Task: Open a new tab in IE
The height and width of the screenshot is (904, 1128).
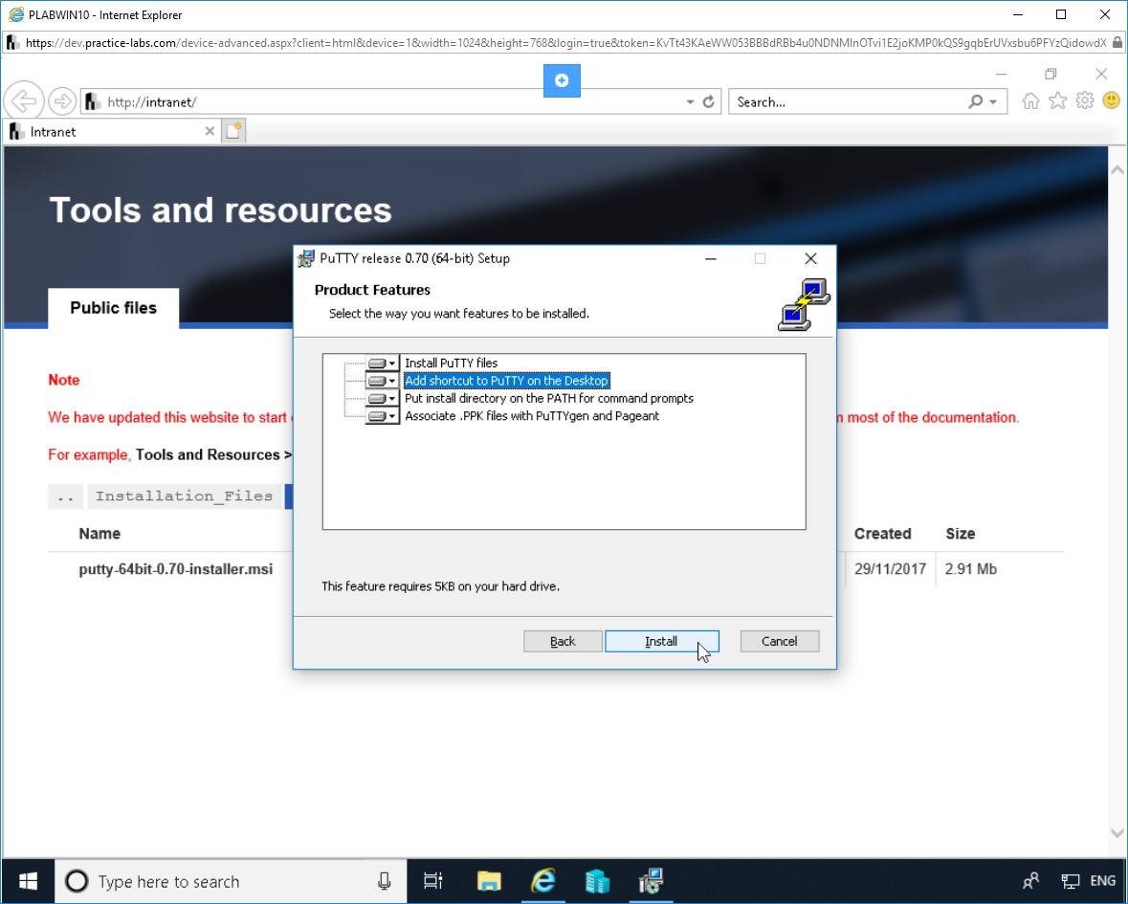Action: click(233, 131)
